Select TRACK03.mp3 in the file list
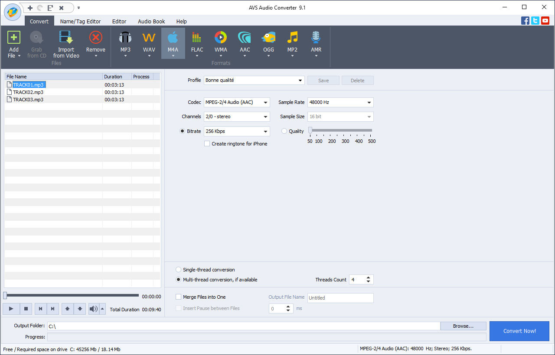555x355 pixels. tap(28, 100)
